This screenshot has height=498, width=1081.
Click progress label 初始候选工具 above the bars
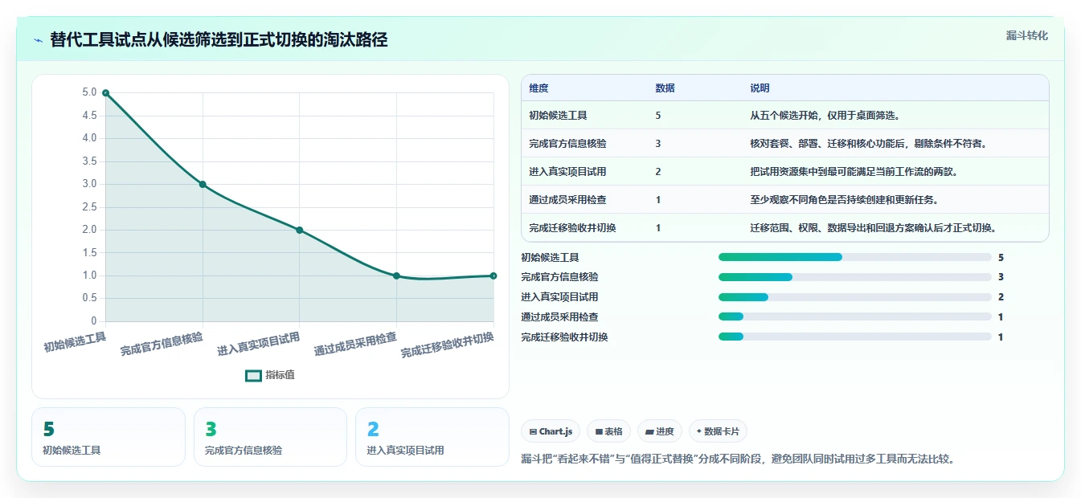pyautogui.click(x=550, y=257)
